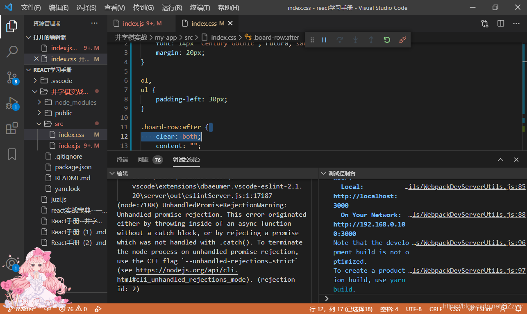Switch to the index.css editor tab

(x=208, y=23)
